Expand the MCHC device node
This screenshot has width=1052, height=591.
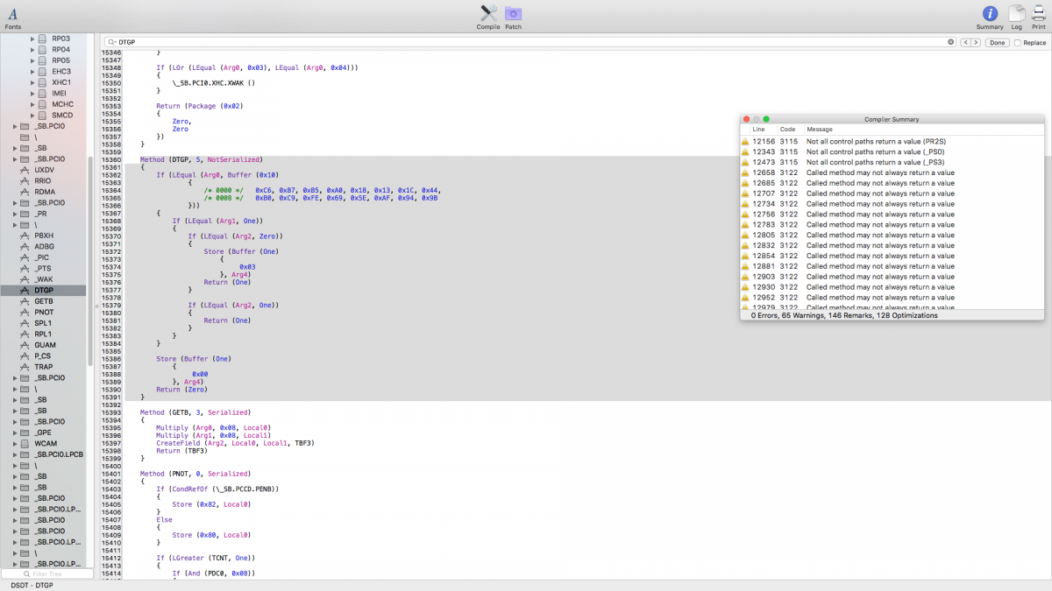click(32, 104)
